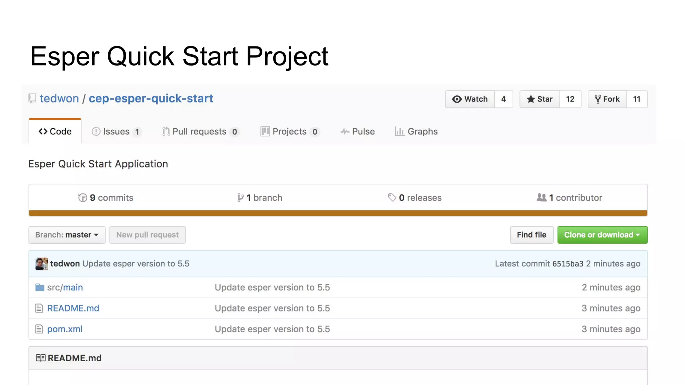
Task: Click the file icon beside README.md row
Action: point(39,308)
